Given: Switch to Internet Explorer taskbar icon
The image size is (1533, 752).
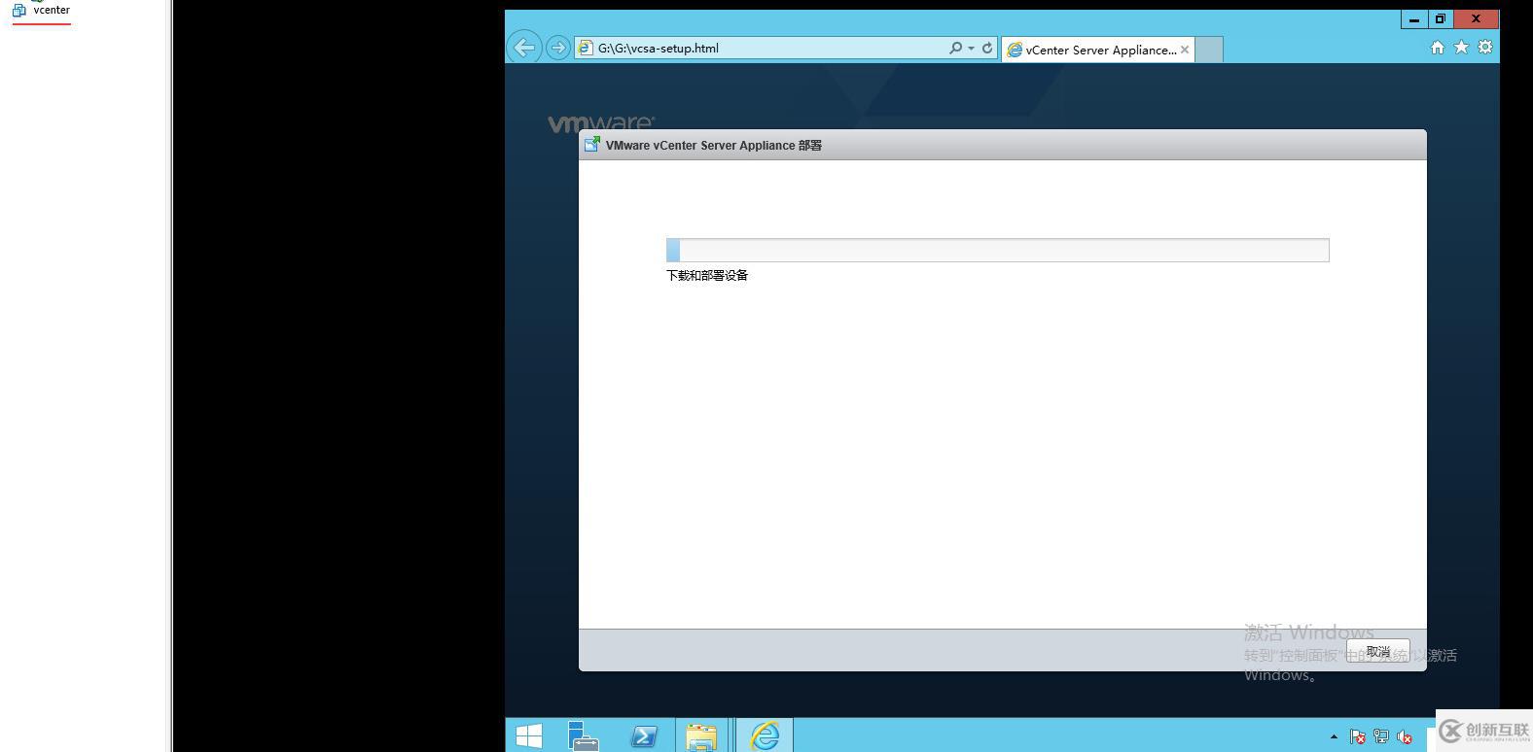Looking at the screenshot, I should click(766, 735).
